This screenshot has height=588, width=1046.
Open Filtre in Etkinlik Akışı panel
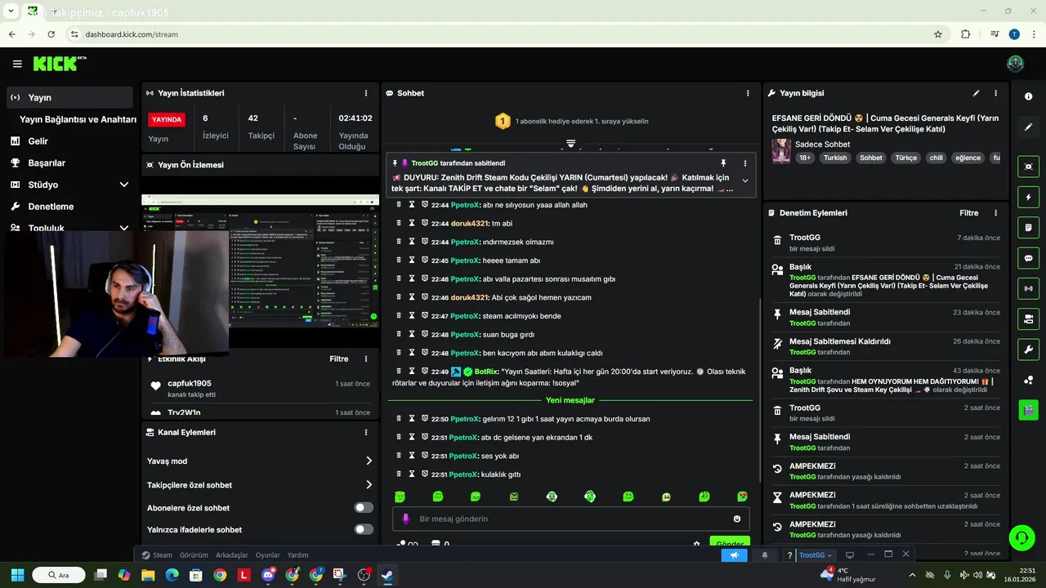[338, 359]
